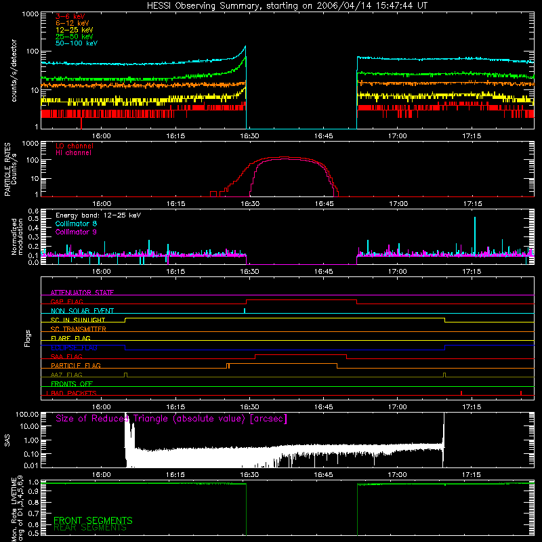The image size is (542, 542).
Task: Click the tall cyan Collimator 8 spike near 17:15
Action: tap(475, 235)
